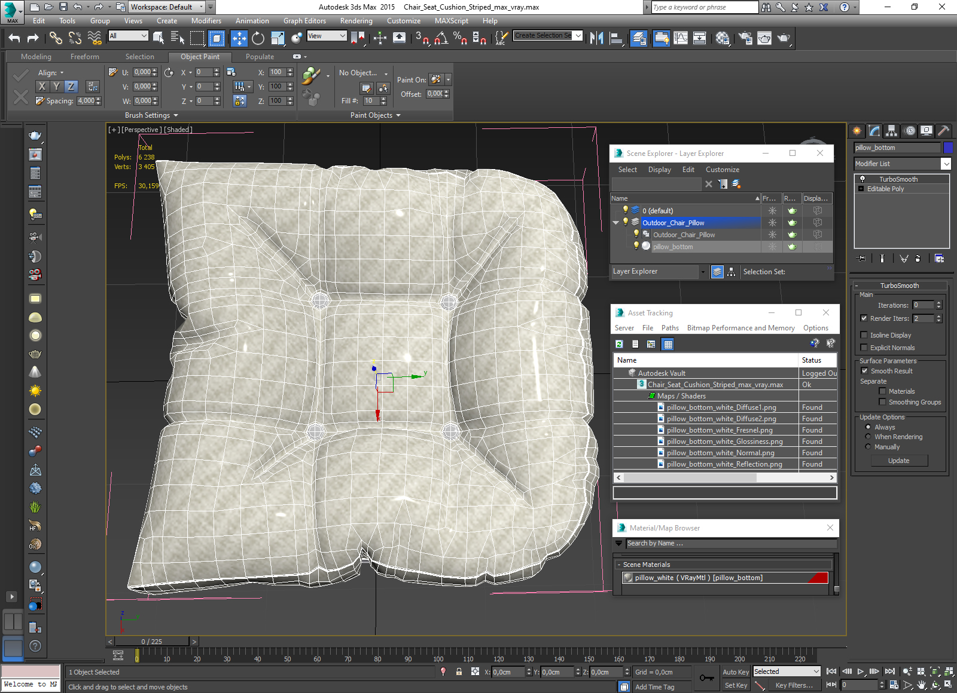Toggle the Angle Snap icon

click(x=441, y=38)
